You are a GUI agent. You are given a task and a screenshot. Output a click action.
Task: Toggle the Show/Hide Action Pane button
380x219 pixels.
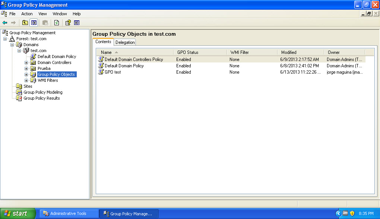coord(77,23)
